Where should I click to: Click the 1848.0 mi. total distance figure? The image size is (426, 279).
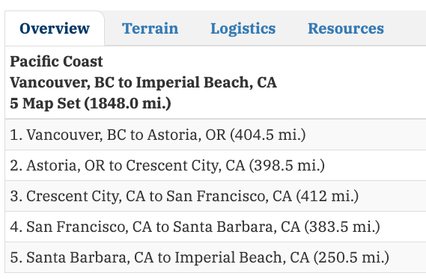[x=128, y=103]
